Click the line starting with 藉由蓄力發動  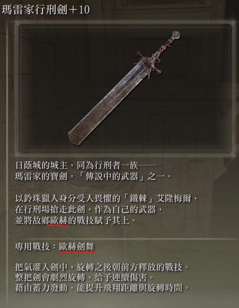point(102,288)
